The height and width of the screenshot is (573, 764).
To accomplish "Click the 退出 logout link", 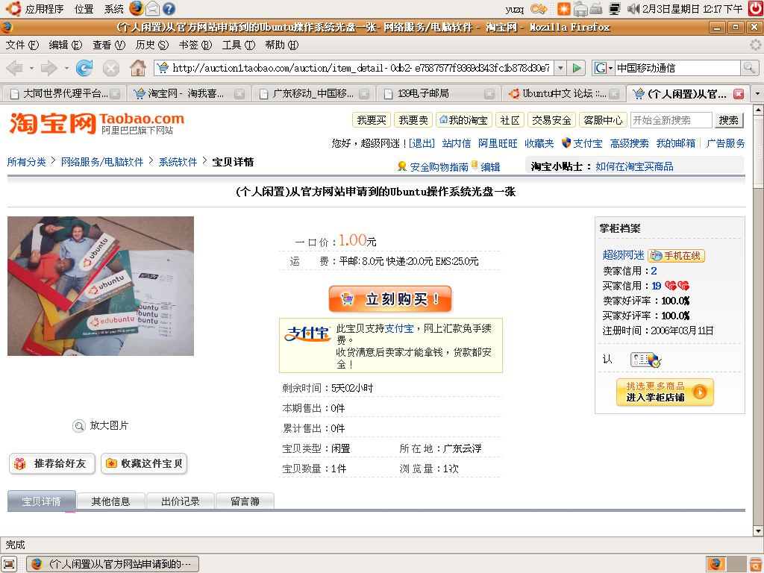I will tap(422, 143).
